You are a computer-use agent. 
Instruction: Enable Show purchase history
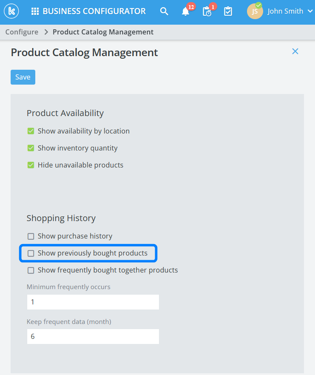(31, 236)
